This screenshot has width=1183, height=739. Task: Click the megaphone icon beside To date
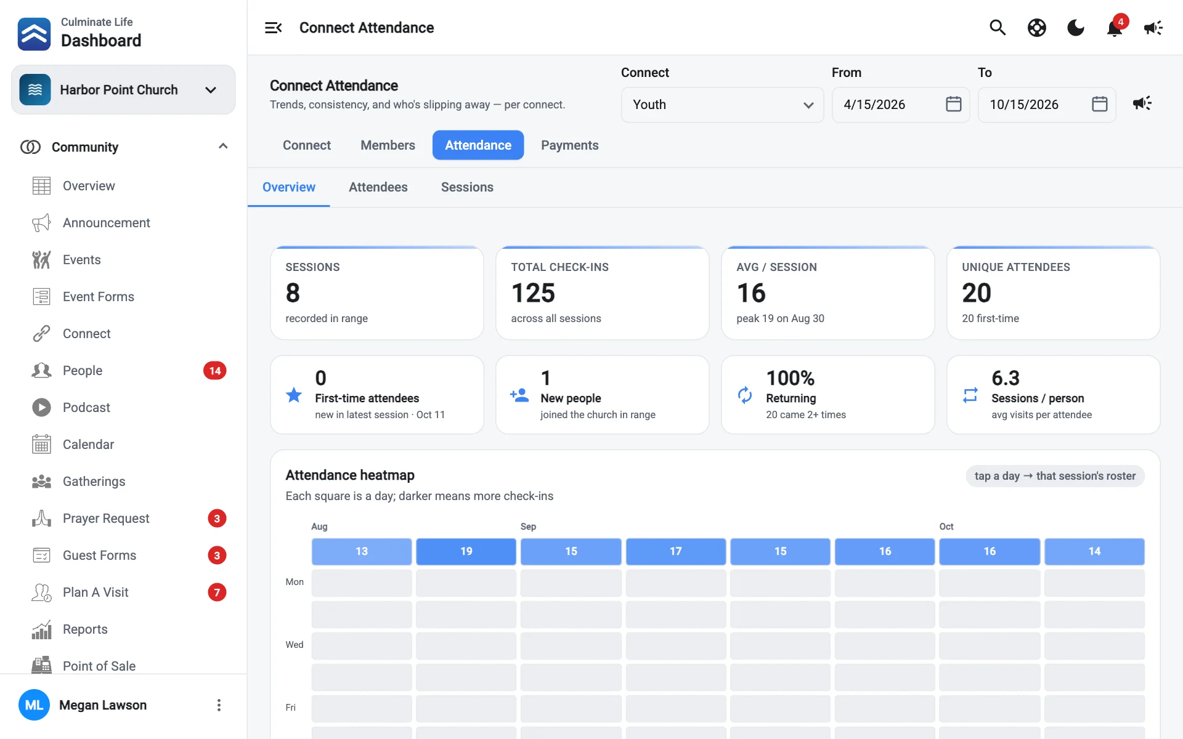[x=1142, y=103]
